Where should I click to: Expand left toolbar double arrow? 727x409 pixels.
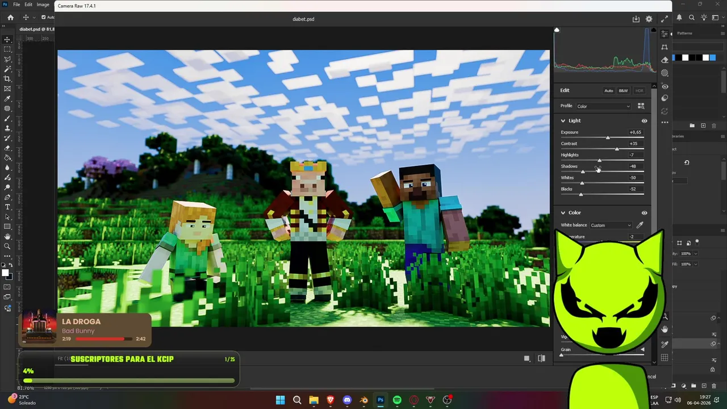(x=4, y=26)
